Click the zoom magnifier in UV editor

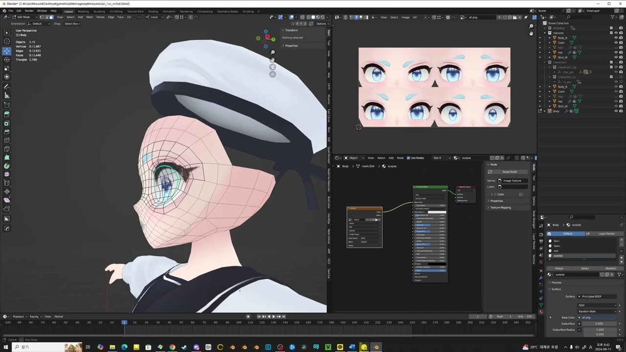point(531,26)
